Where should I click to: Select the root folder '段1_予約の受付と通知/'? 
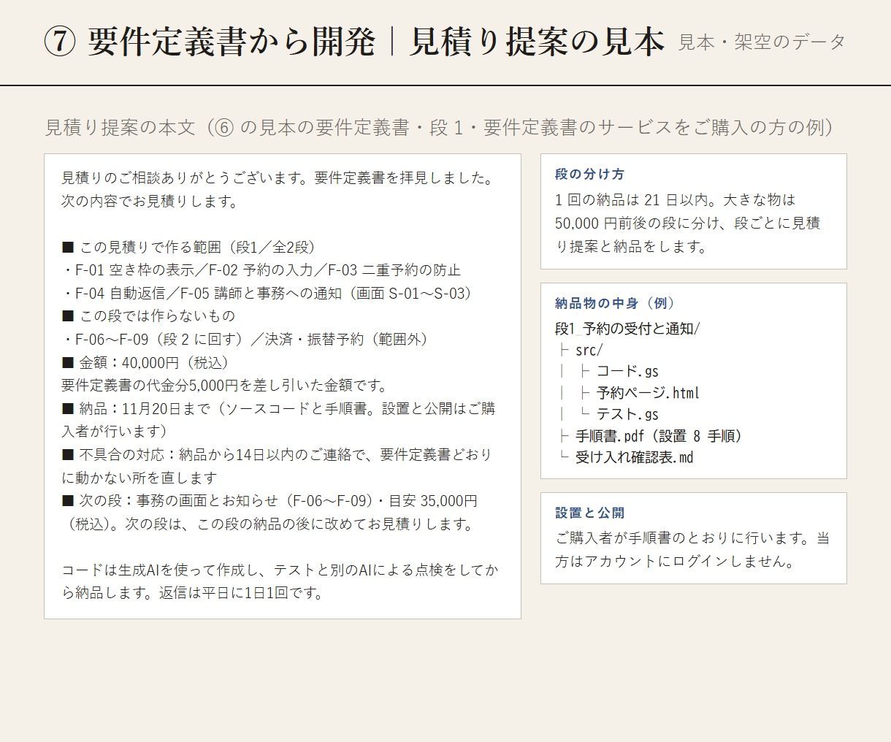627,329
